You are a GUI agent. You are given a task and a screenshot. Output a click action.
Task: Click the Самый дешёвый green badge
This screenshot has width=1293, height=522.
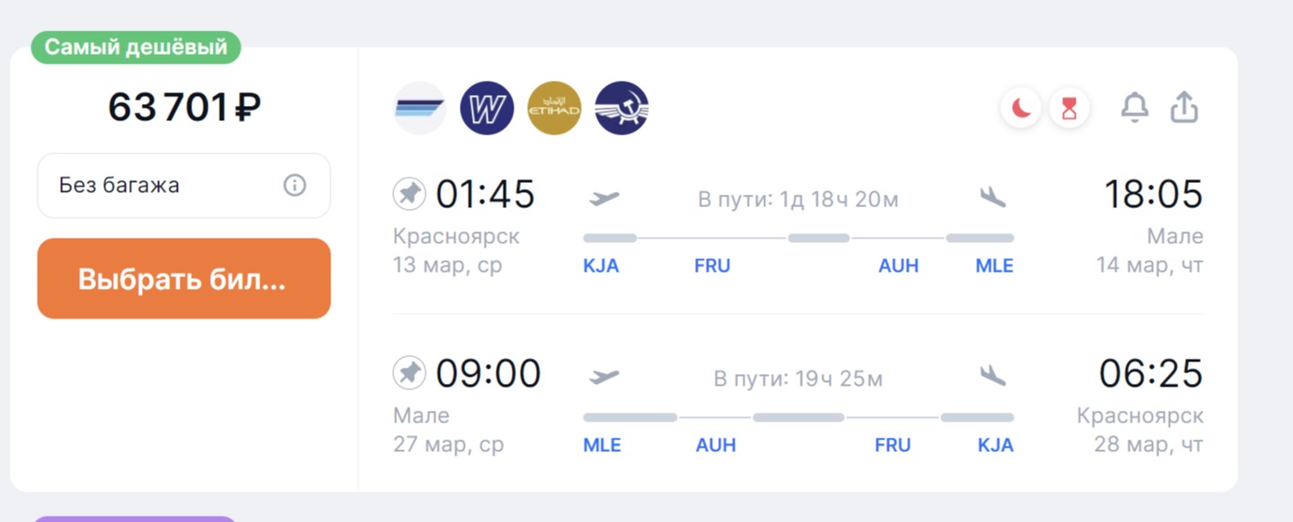[x=136, y=48]
